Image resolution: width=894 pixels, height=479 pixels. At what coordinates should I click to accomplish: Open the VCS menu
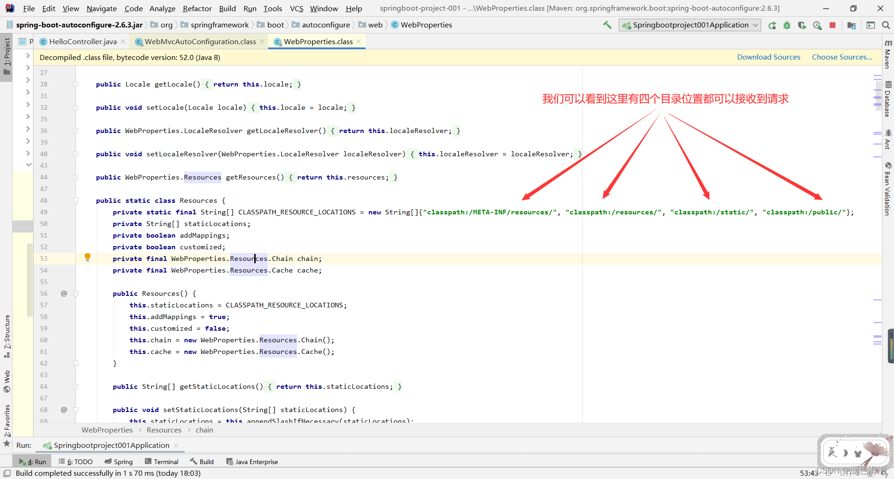point(297,8)
